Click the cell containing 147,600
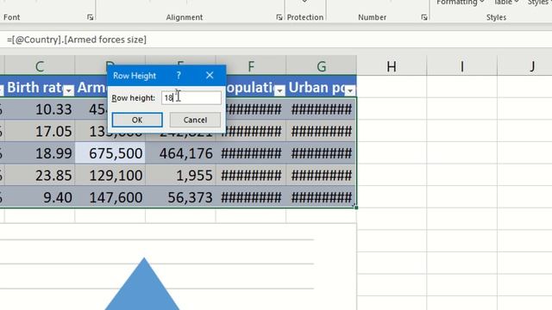 point(110,197)
